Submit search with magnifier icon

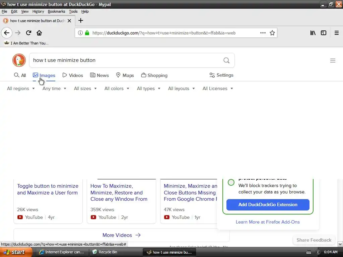tap(226, 60)
